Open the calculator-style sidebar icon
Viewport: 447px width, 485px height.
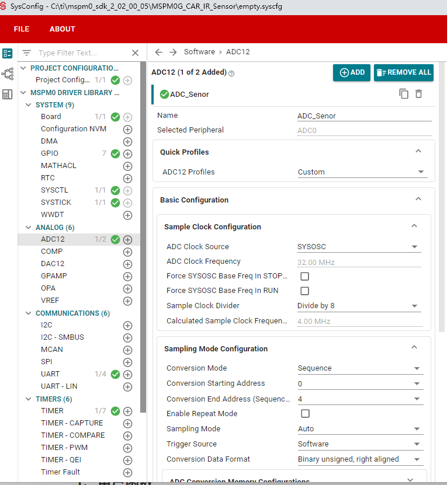[8, 95]
